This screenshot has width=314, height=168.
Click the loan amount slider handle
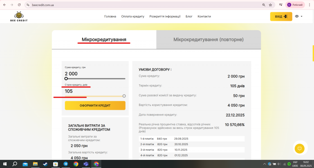click(66, 79)
